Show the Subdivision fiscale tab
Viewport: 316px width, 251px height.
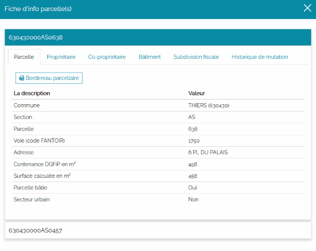(x=196, y=57)
